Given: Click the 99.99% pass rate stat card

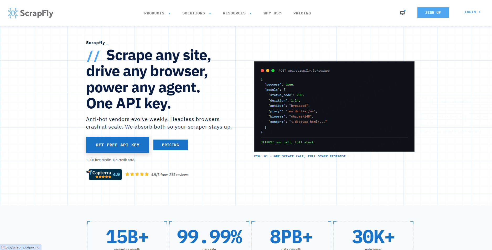Looking at the screenshot, I should click(x=209, y=236).
